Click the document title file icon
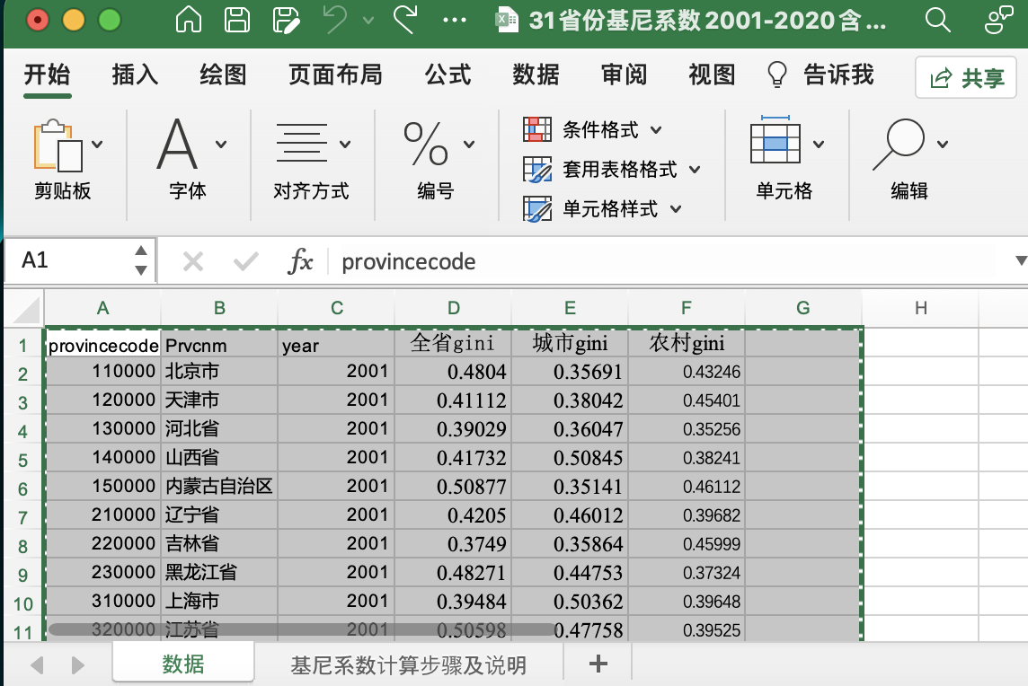This screenshot has height=686, width=1028. (x=506, y=20)
